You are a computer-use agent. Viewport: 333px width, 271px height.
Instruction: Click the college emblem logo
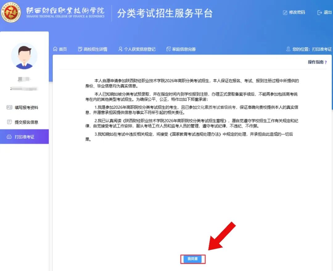pyautogui.click(x=11, y=13)
